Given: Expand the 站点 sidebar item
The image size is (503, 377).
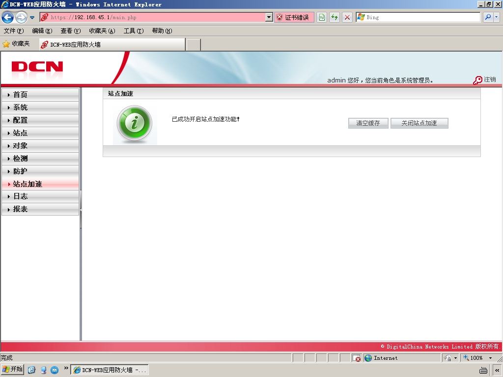Looking at the screenshot, I should [x=40, y=133].
